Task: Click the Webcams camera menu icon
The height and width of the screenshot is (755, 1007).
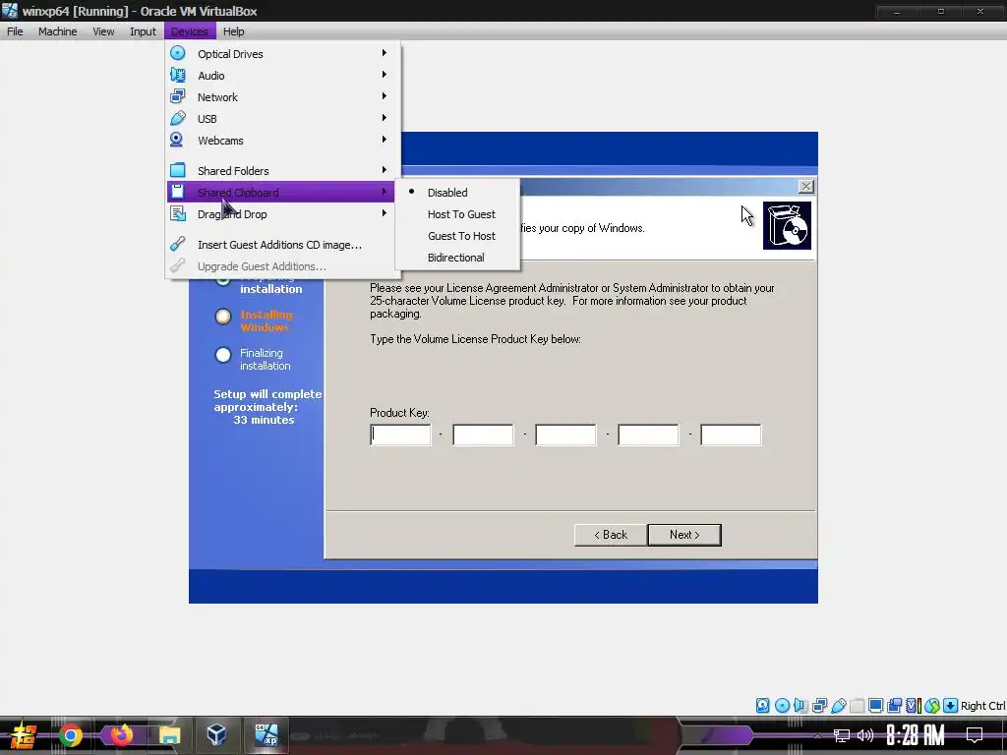Action: coord(177,140)
